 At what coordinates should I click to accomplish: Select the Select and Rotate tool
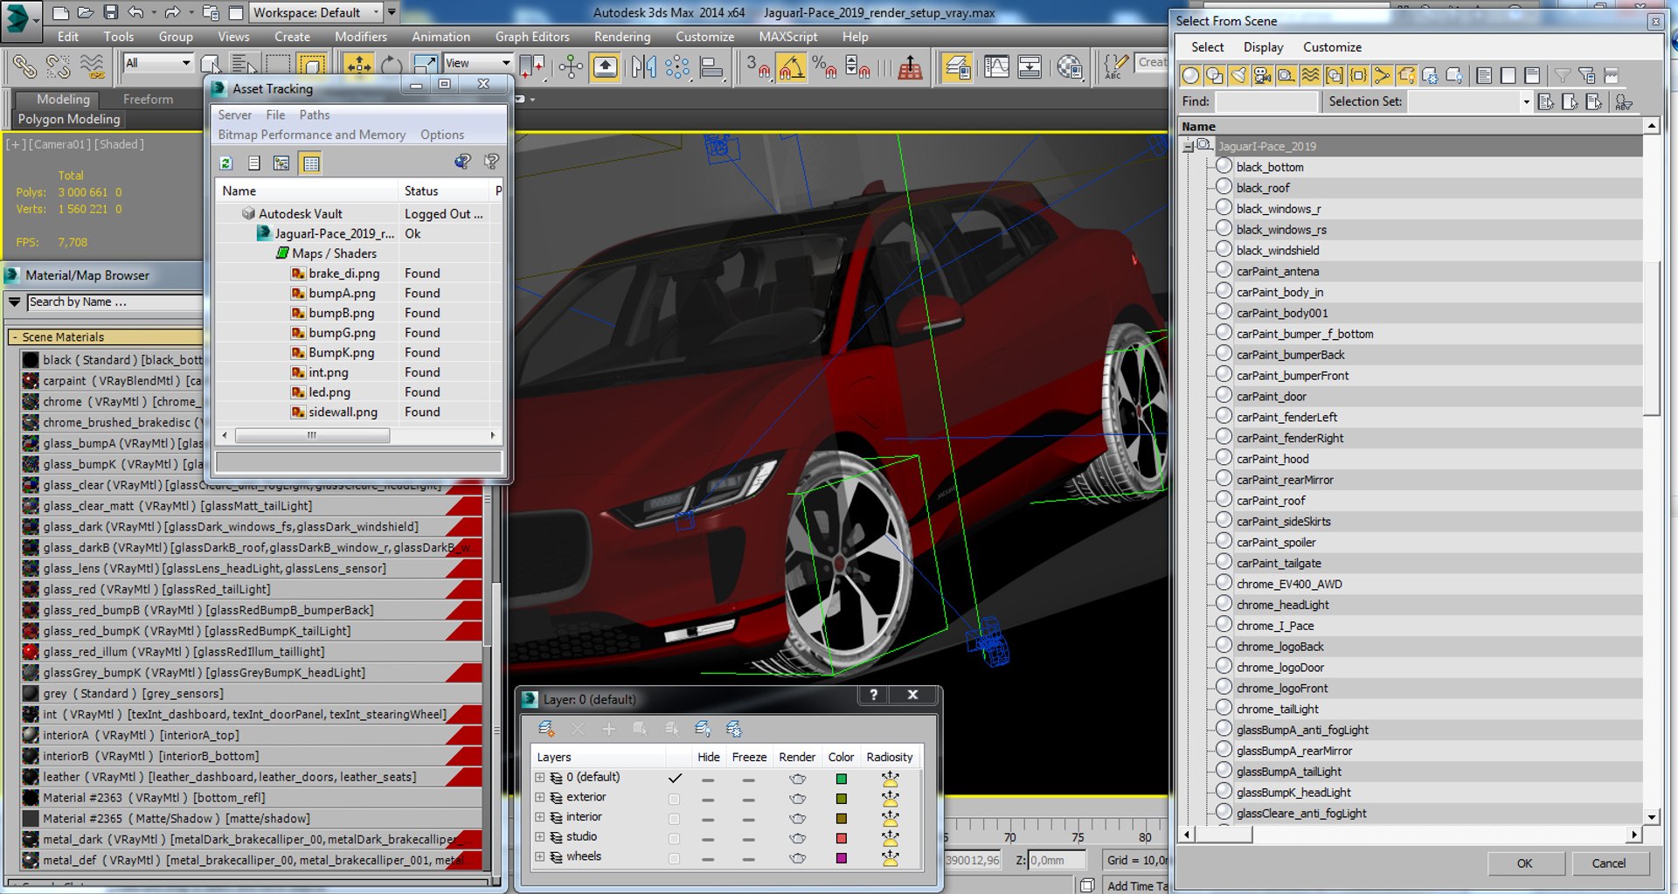[392, 66]
